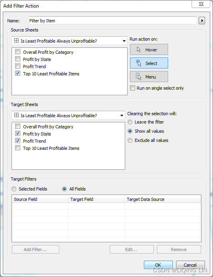
Task: Uncheck Profit by State in Target Sheets
Action: pos(17,134)
